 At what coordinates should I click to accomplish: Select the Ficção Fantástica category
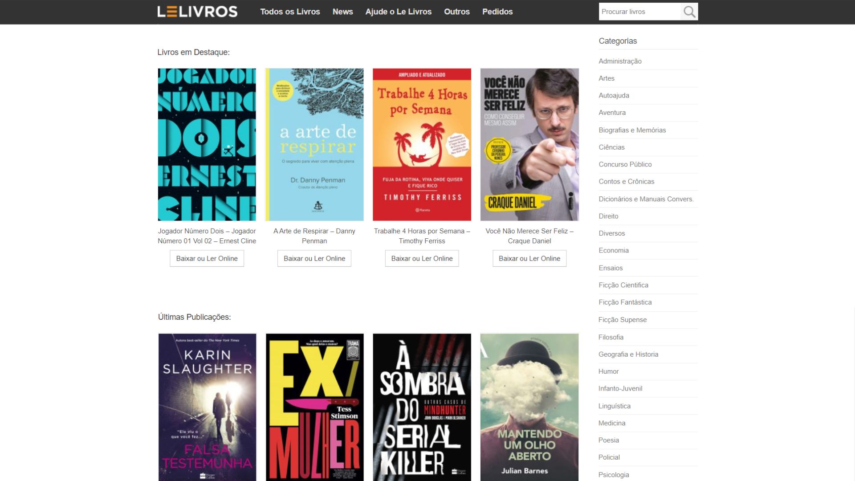625,302
